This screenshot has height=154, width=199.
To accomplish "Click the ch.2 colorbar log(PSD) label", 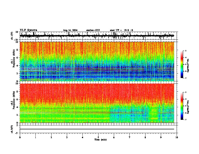I will [x=188, y=107].
